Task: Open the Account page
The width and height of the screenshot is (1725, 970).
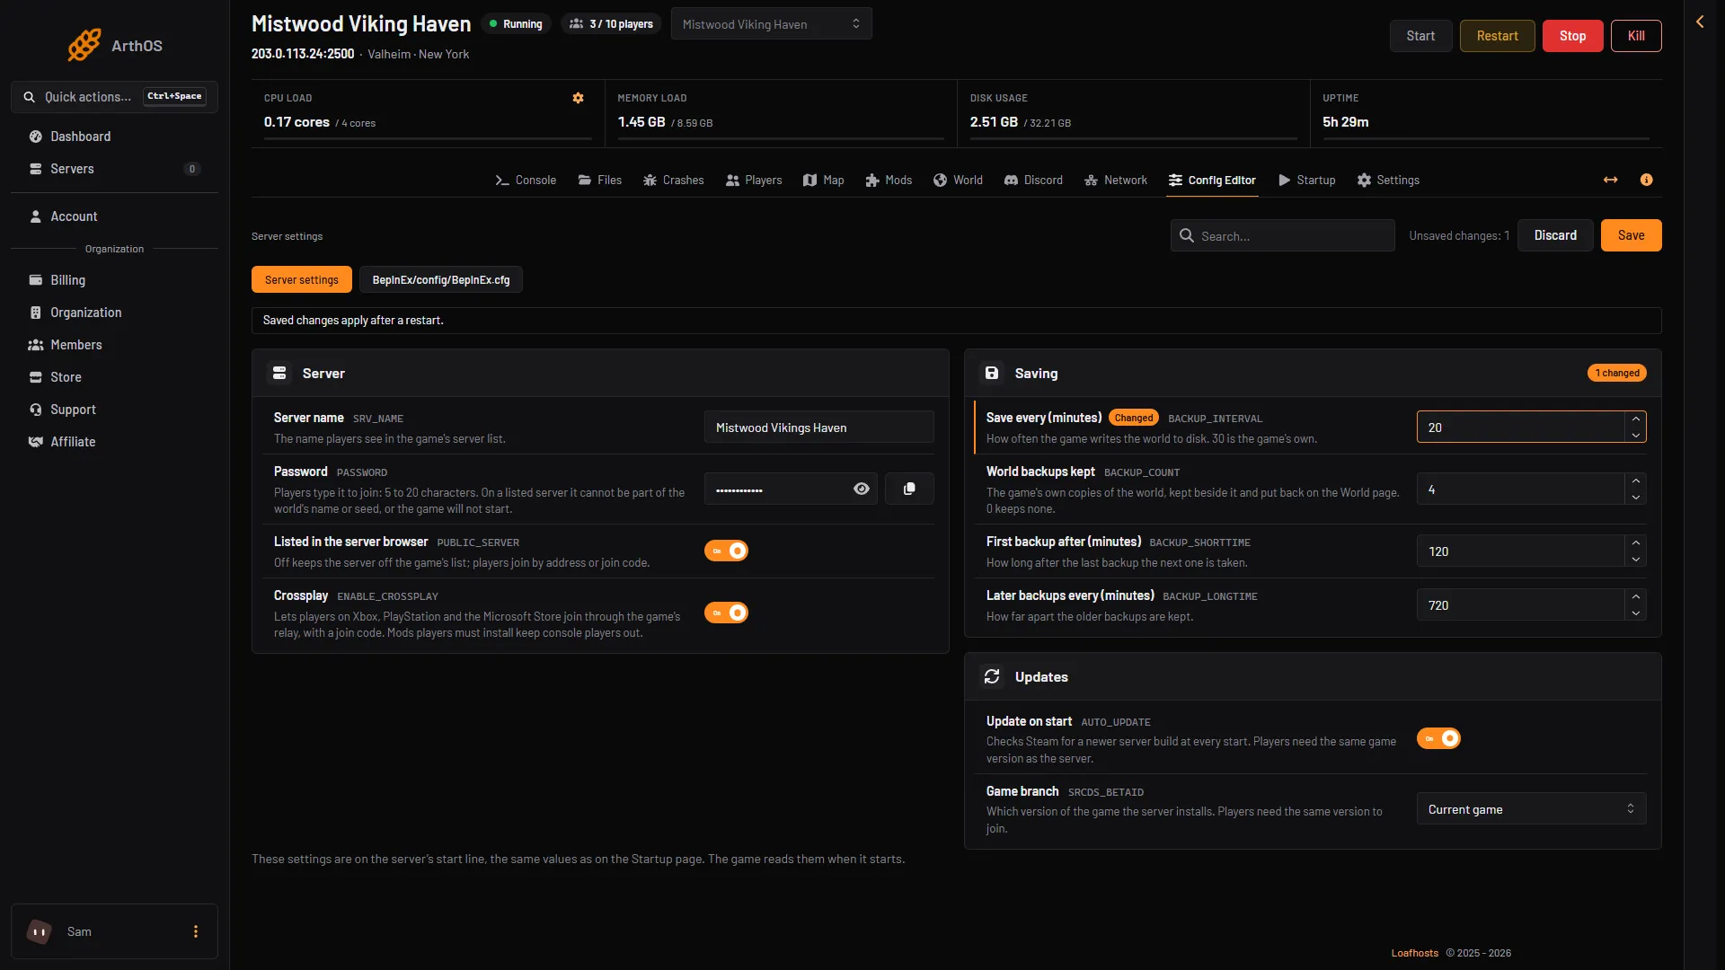Action: [114, 216]
